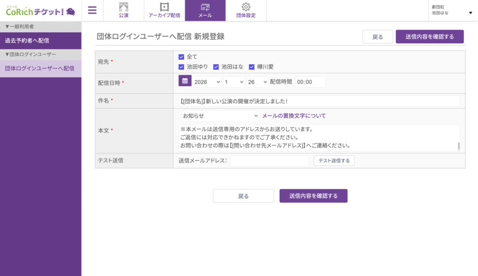Toggle the 全て recipients checkbox

tap(182, 57)
